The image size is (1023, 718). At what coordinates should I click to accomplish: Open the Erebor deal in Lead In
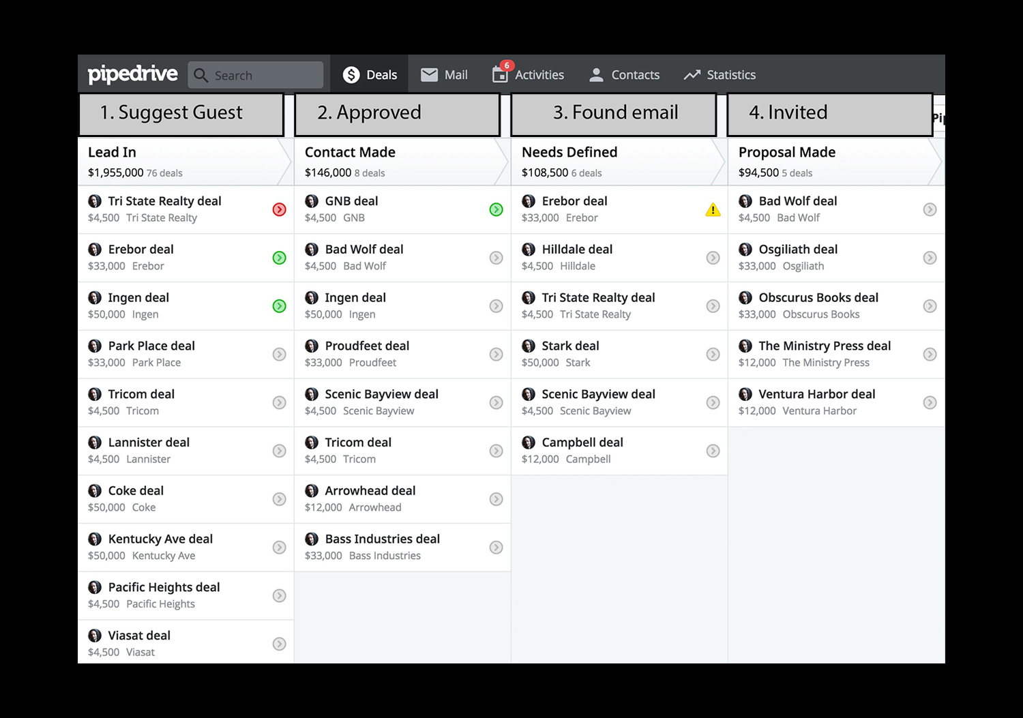tap(186, 258)
